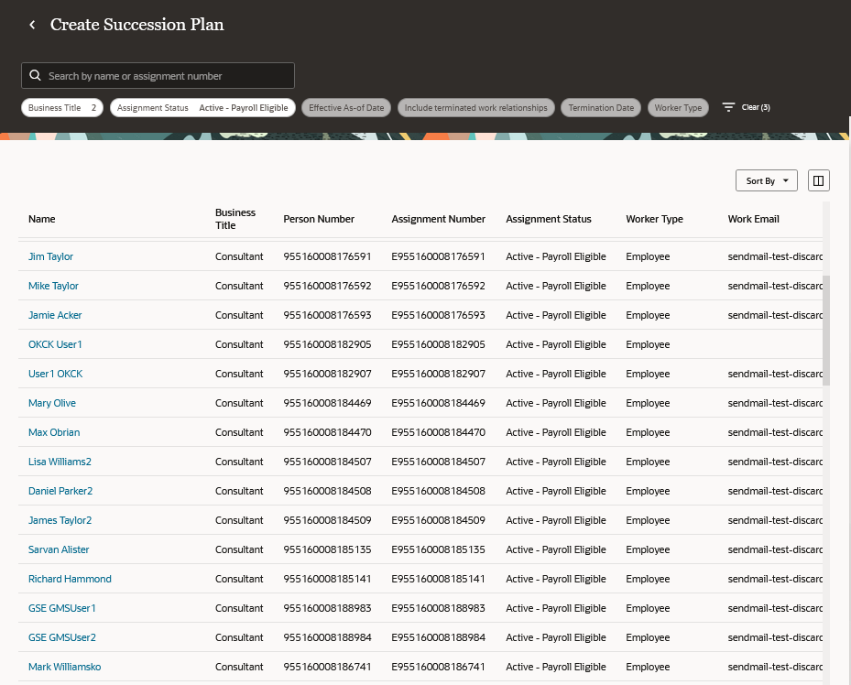Focus the name or assignment number search
851x685 pixels.
[x=158, y=75]
